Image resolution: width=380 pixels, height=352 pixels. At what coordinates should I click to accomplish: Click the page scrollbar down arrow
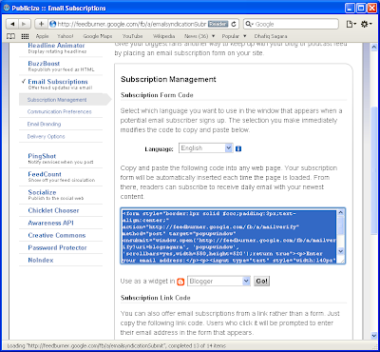(373, 335)
